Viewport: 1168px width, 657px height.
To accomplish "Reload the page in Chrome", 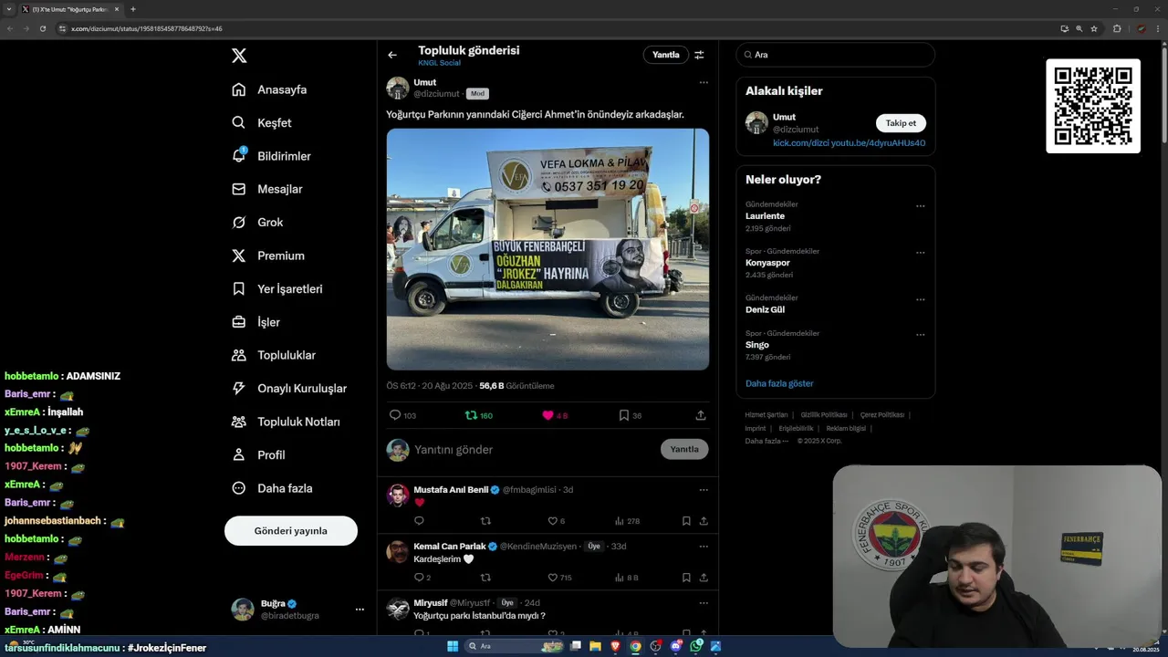I will point(43,28).
